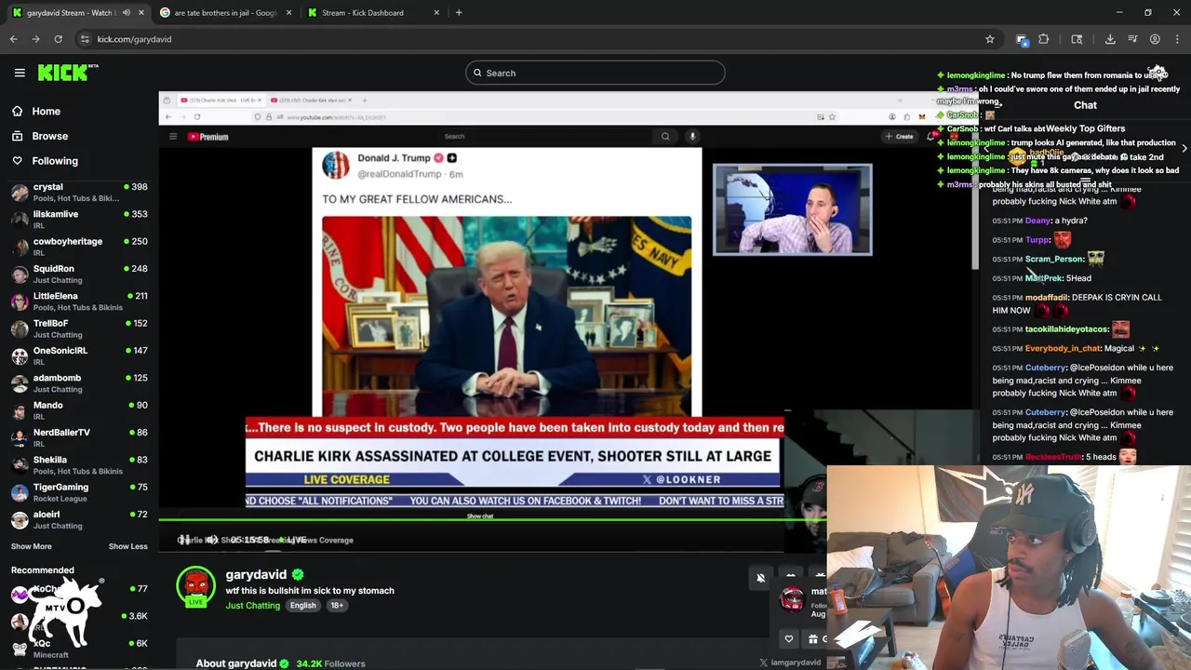Click Deany username in chat
The image size is (1191, 670).
coord(1037,221)
